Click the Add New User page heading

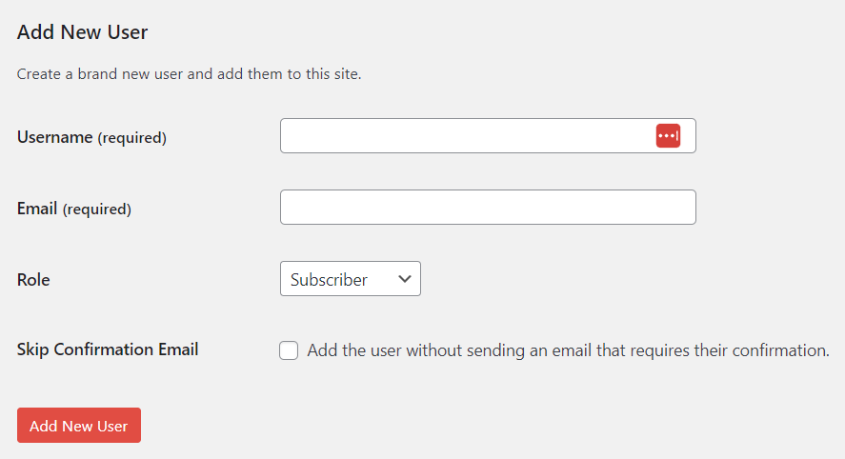tap(83, 32)
